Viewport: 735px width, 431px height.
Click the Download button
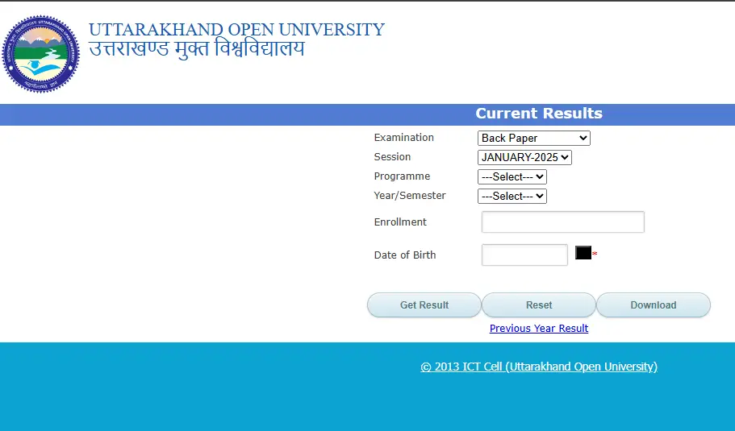654,305
